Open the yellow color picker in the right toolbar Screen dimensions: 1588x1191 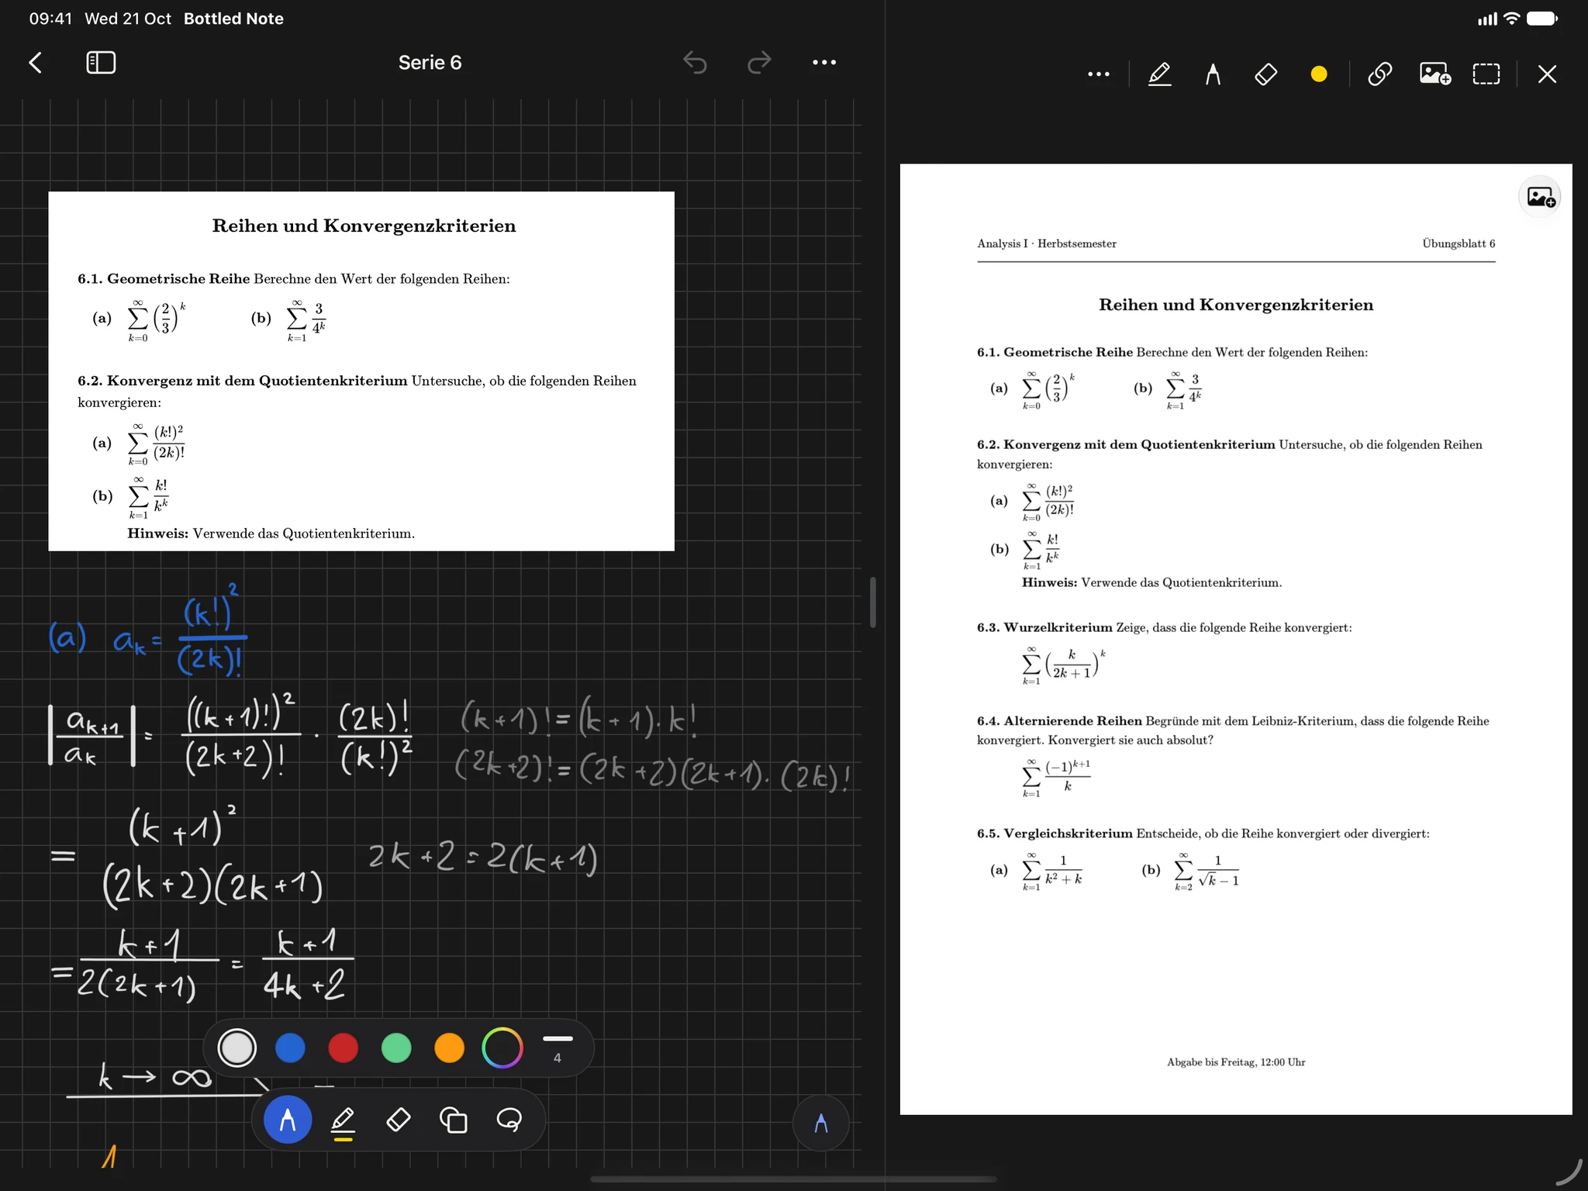pos(1319,74)
